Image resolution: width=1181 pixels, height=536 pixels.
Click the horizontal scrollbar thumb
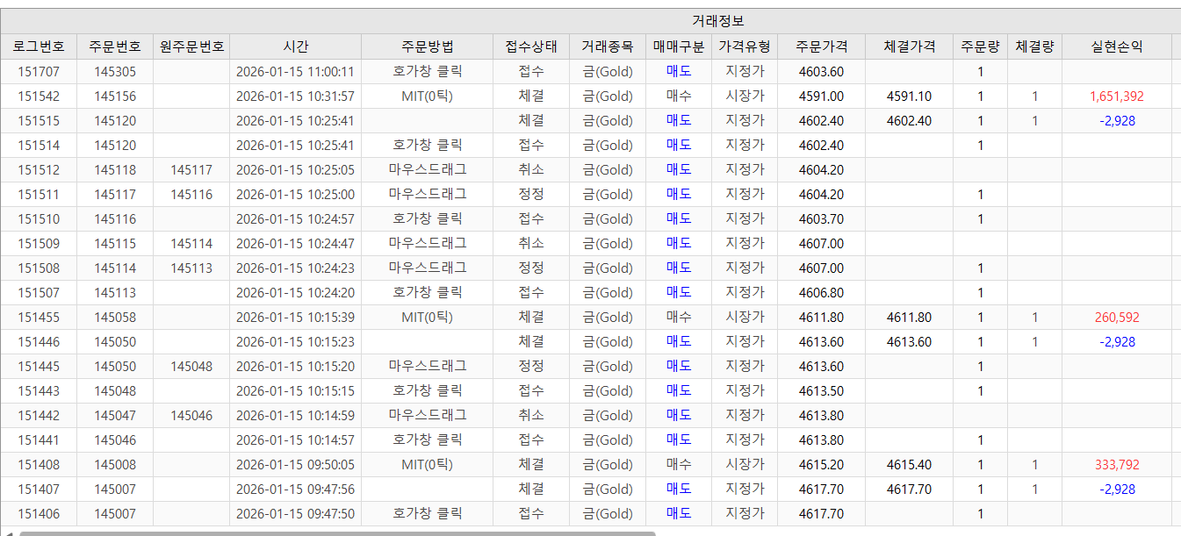[x=337, y=532]
